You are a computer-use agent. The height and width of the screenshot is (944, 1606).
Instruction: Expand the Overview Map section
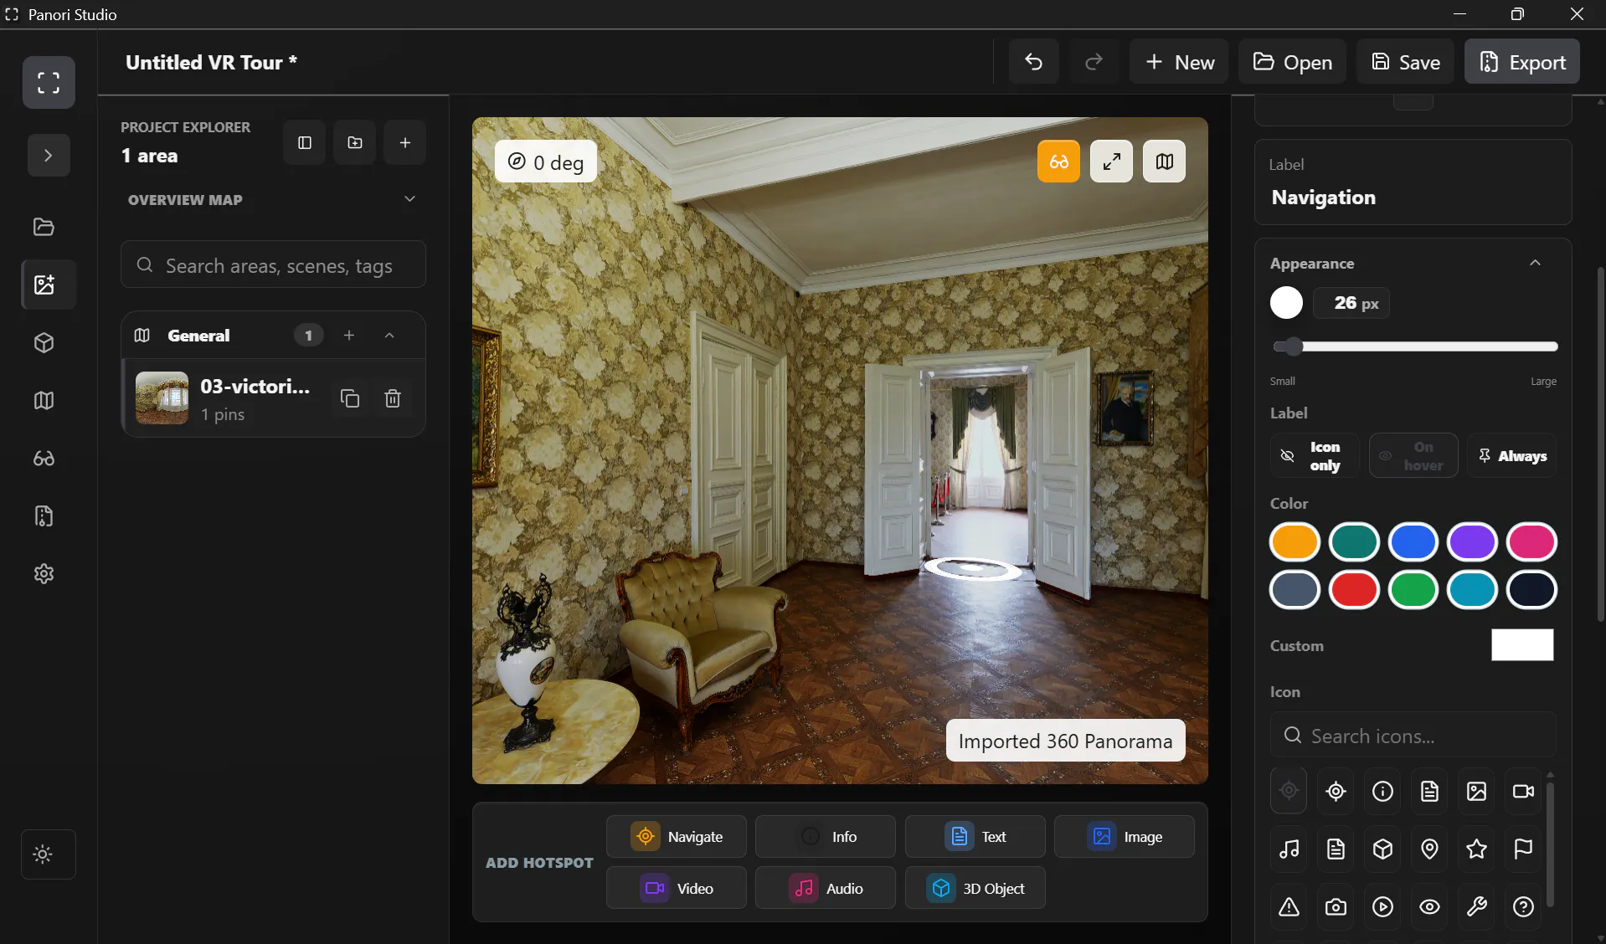pyautogui.click(x=273, y=200)
